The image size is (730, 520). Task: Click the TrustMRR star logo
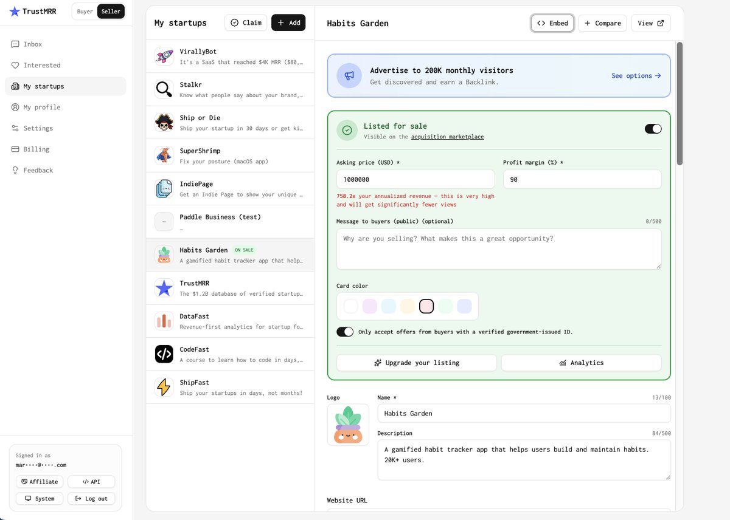tap(15, 11)
